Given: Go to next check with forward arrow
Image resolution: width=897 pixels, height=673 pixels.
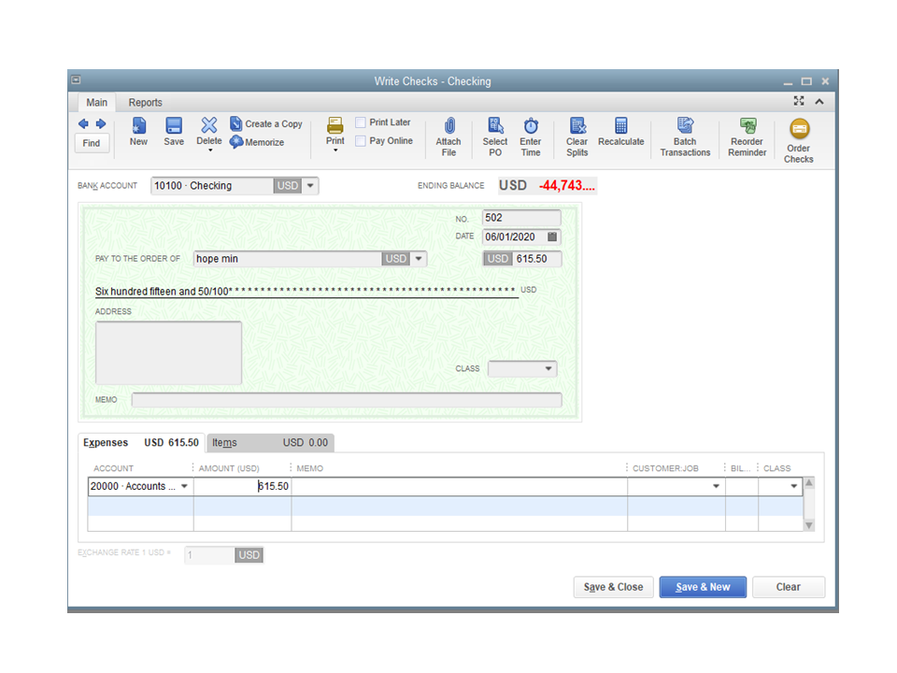Looking at the screenshot, I should (101, 123).
